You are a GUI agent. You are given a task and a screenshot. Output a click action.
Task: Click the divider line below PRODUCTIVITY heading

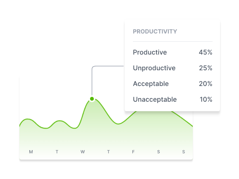point(173,41)
